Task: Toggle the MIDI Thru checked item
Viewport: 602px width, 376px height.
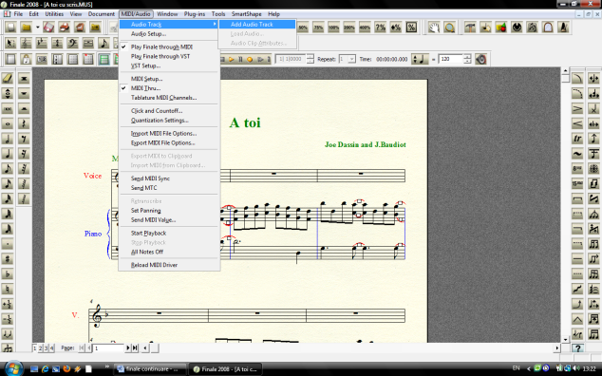Action: coord(169,88)
